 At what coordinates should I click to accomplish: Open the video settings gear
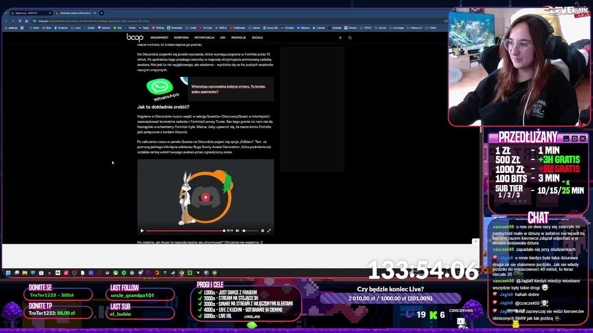pos(262,230)
